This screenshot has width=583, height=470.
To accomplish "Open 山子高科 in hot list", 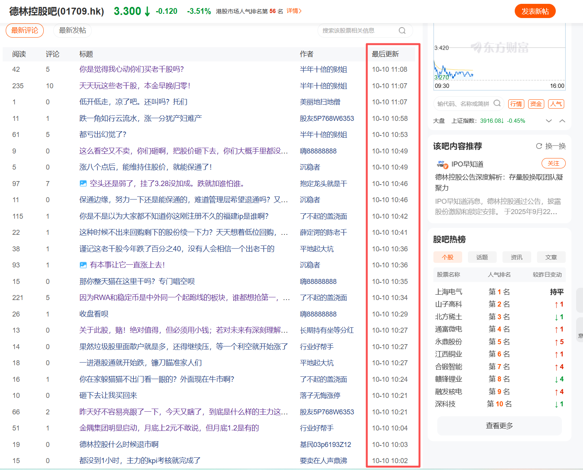I will (x=448, y=304).
